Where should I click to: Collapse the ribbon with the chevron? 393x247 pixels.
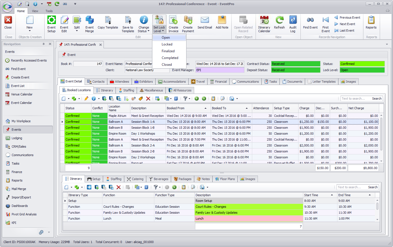pyautogui.click(x=388, y=11)
